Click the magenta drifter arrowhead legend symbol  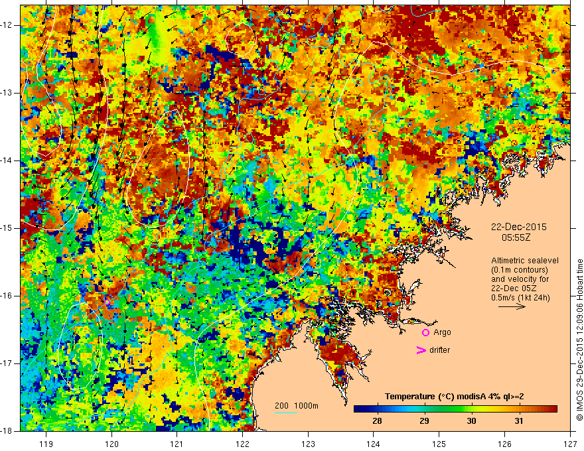click(x=421, y=350)
